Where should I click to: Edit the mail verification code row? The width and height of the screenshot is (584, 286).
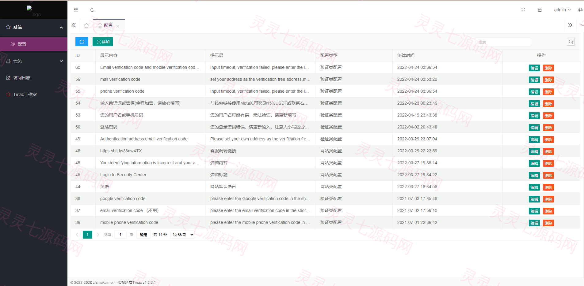coord(534,80)
